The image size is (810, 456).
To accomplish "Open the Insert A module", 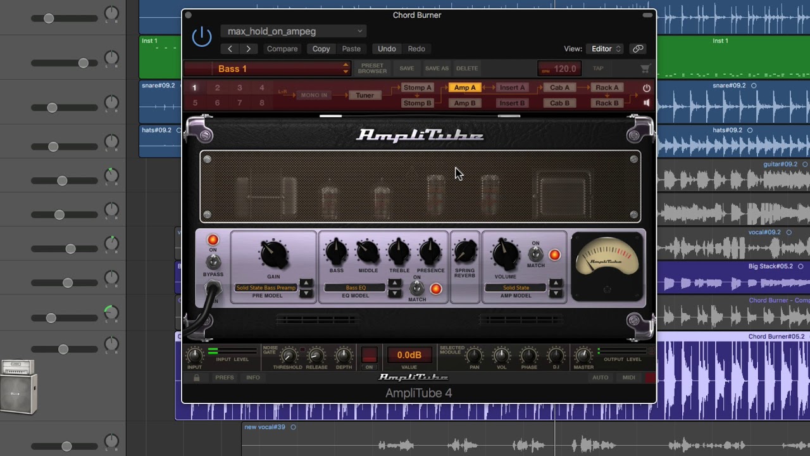I will (512, 87).
